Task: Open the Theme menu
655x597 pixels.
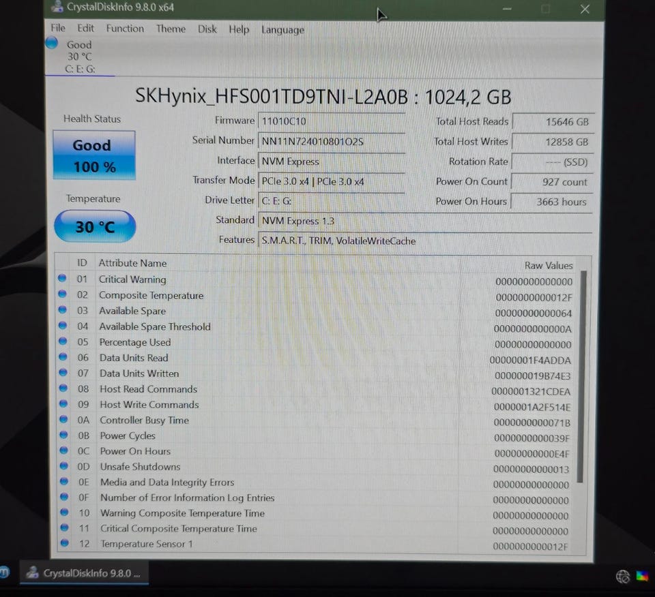Action: (171, 29)
